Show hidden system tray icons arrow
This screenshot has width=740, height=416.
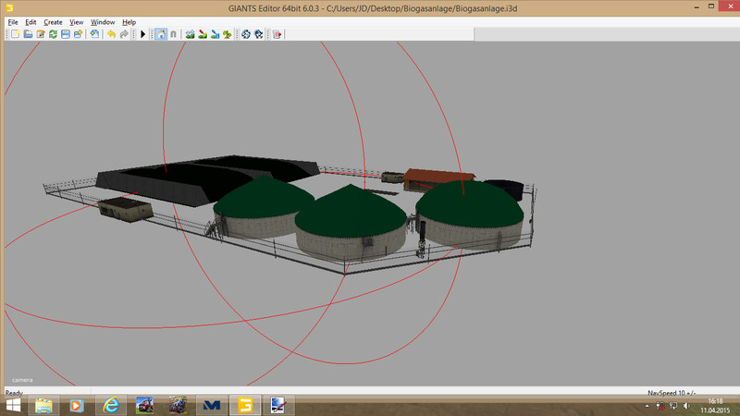[x=647, y=406]
